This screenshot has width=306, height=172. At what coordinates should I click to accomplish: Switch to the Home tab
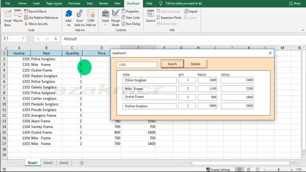[22, 3]
